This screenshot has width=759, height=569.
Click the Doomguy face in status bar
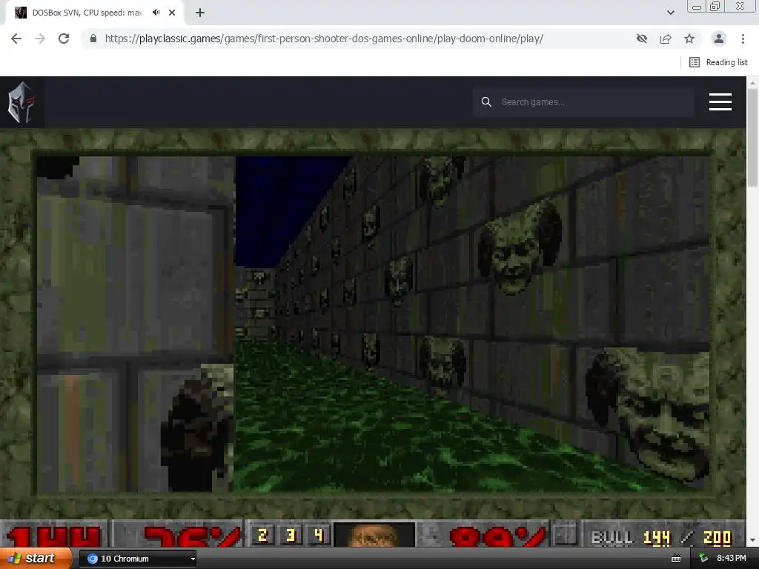click(x=374, y=535)
